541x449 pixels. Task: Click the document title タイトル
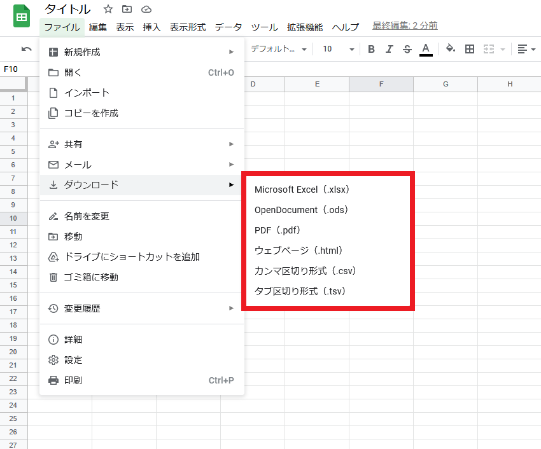67,10
